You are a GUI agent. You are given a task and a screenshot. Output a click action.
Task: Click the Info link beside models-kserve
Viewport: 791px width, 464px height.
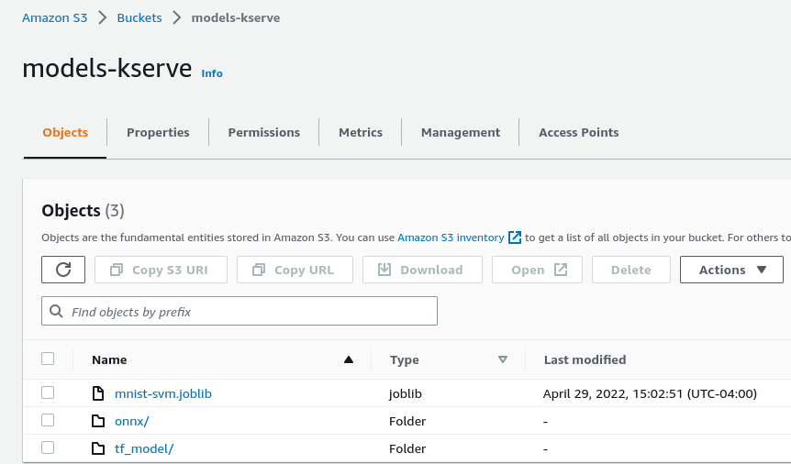212,73
